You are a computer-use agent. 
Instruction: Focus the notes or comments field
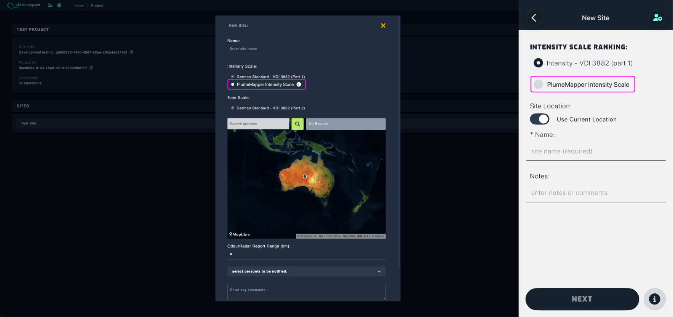pos(596,193)
